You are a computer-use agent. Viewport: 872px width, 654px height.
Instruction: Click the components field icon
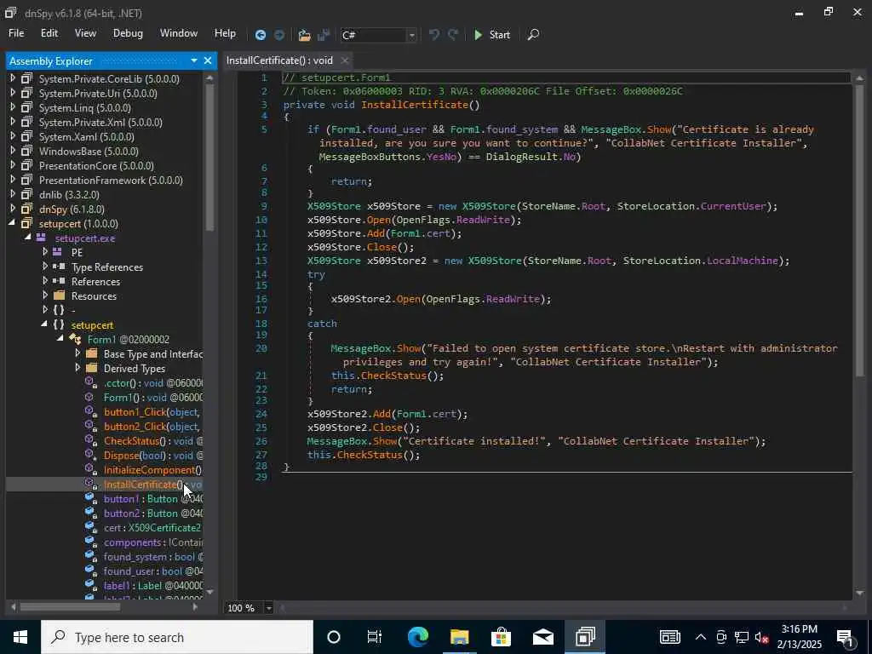click(90, 542)
